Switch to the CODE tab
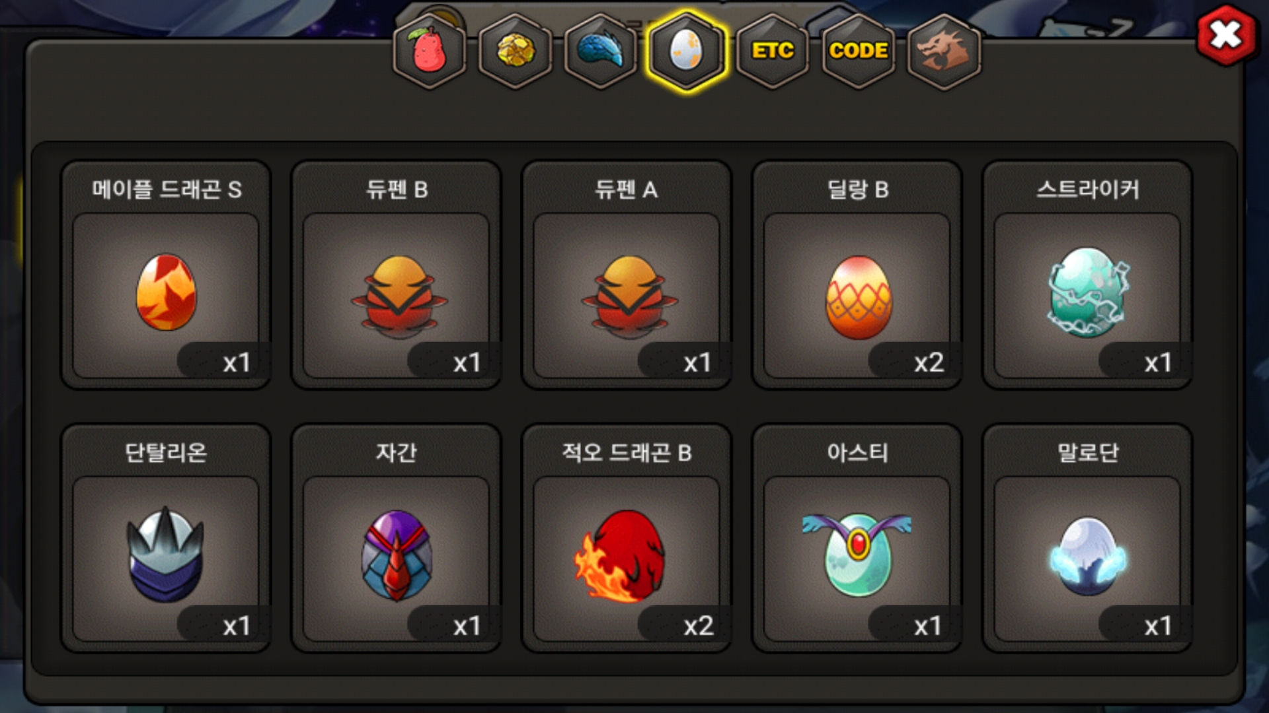This screenshot has width=1269, height=713. pyautogui.click(x=859, y=51)
